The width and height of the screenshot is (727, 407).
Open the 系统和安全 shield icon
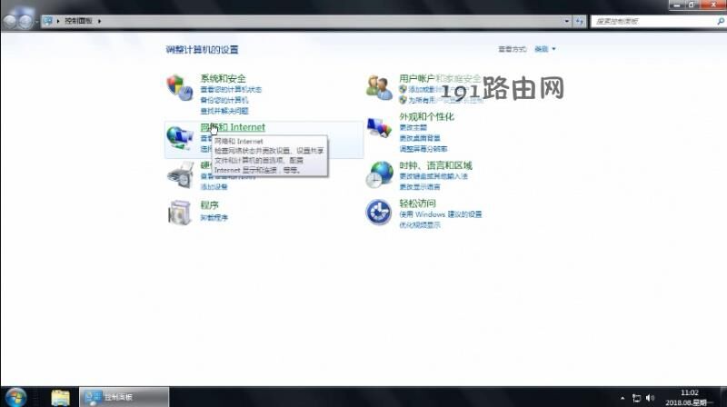point(180,87)
